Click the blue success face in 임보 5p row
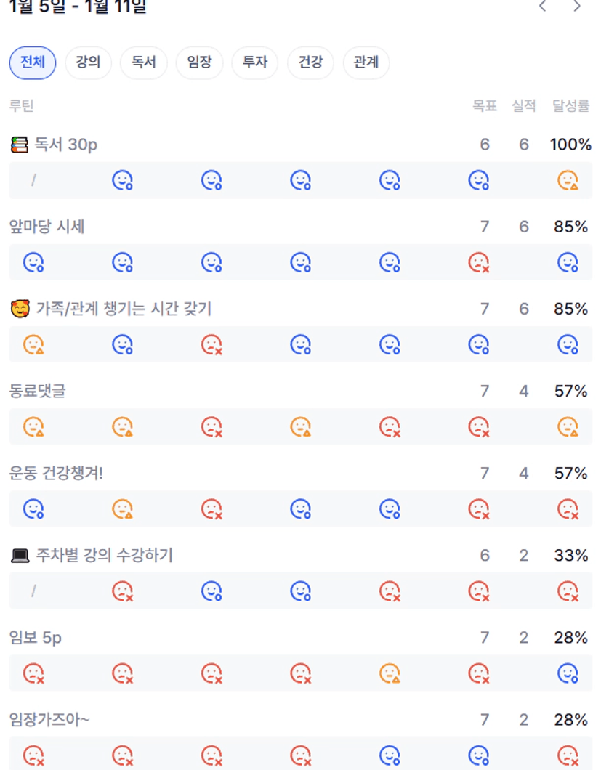 [568, 673]
